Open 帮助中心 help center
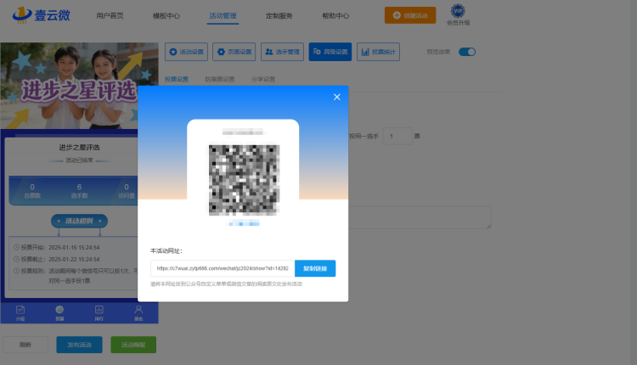This screenshot has width=637, height=365. tap(335, 16)
